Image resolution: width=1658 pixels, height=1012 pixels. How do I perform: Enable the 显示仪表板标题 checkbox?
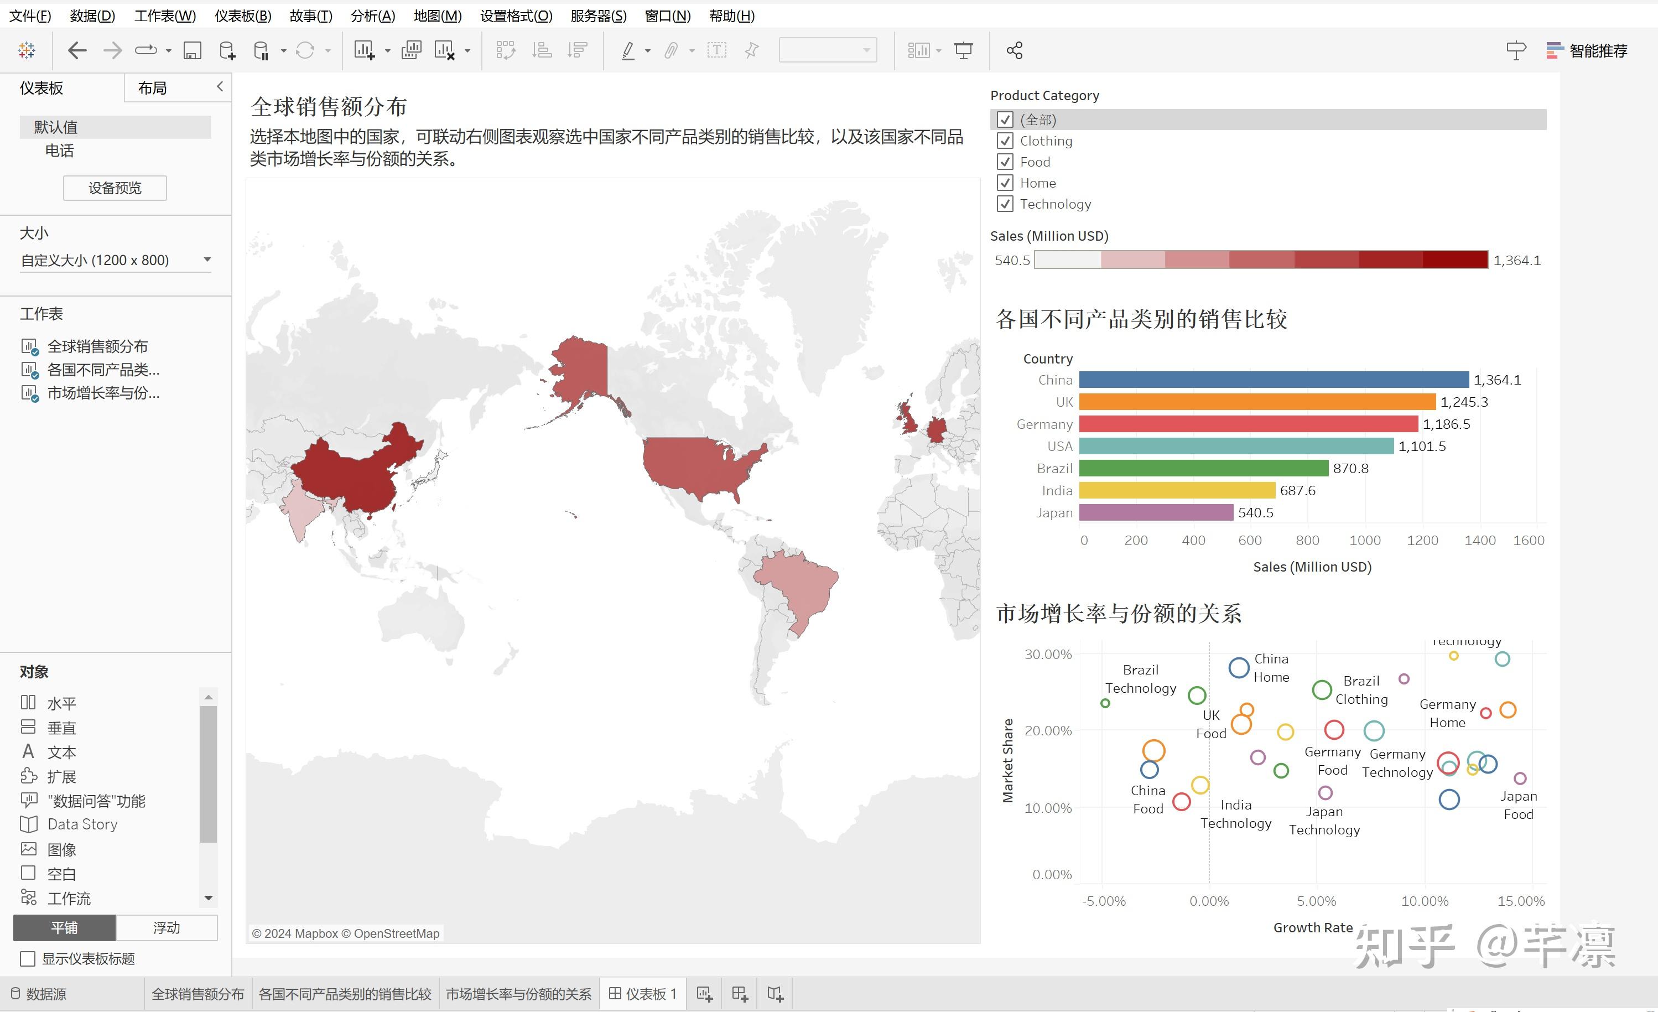27,958
